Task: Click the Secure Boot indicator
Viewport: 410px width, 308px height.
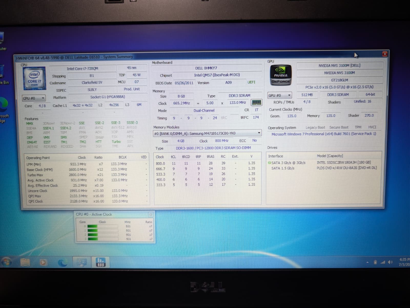Action: [x=339, y=127]
